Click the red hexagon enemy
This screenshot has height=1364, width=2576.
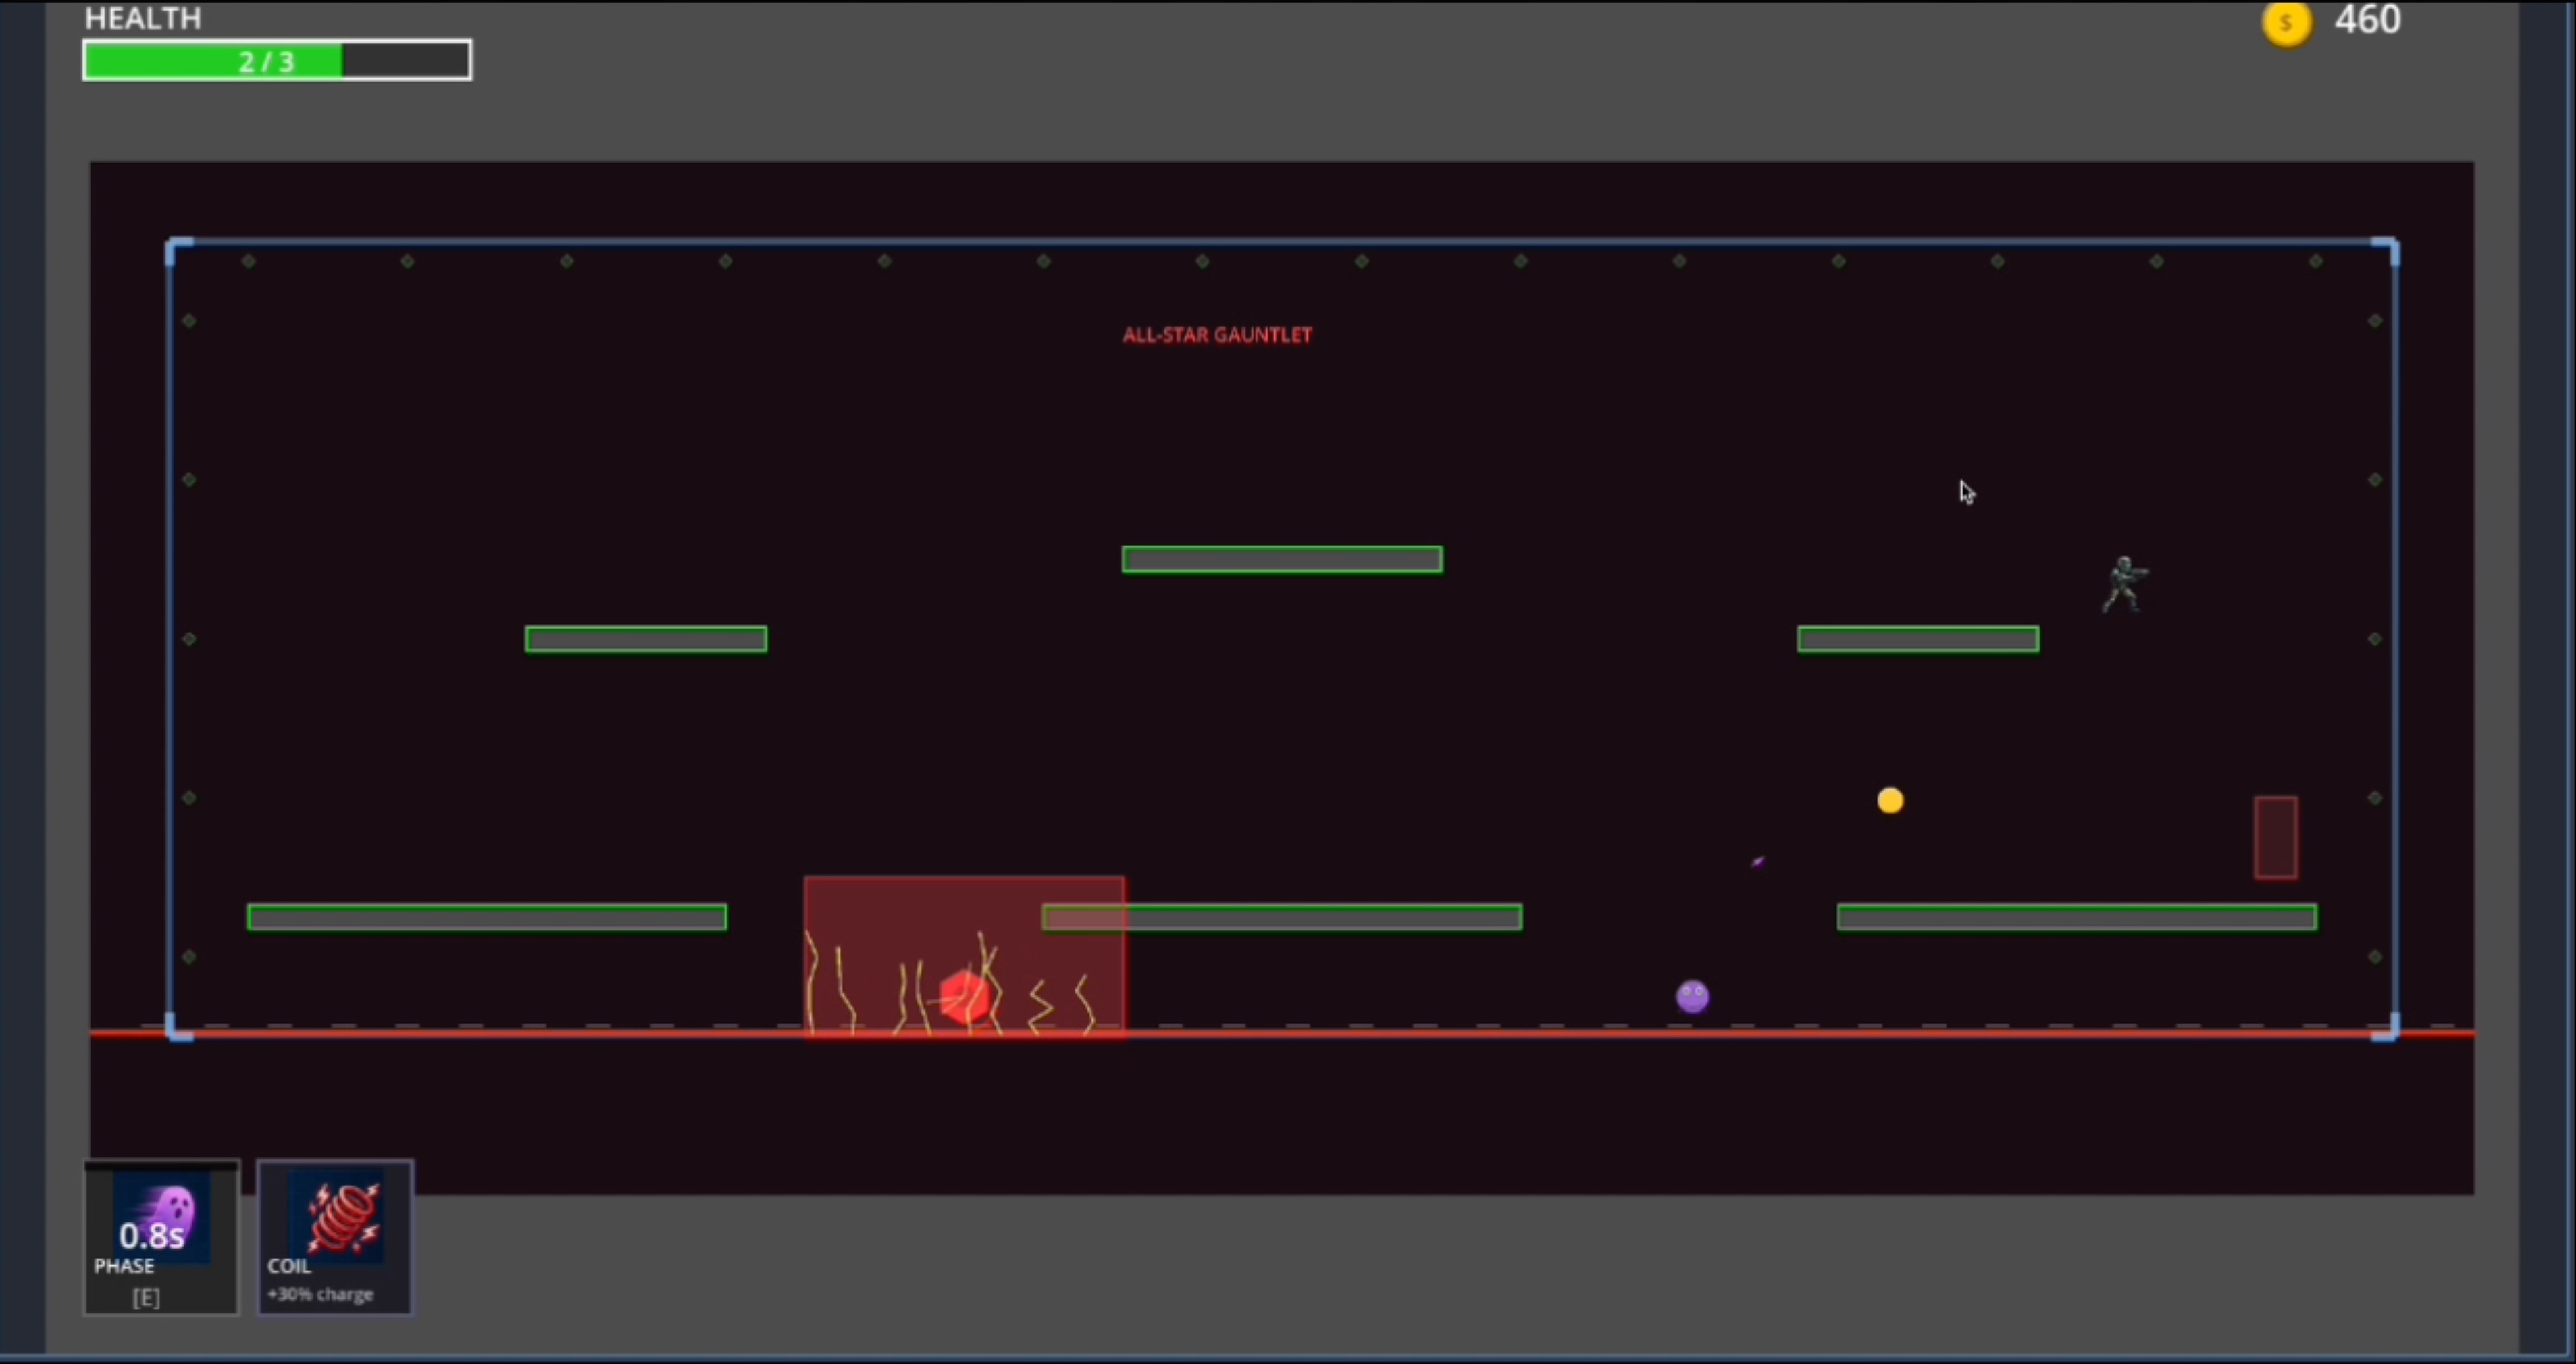(x=965, y=997)
